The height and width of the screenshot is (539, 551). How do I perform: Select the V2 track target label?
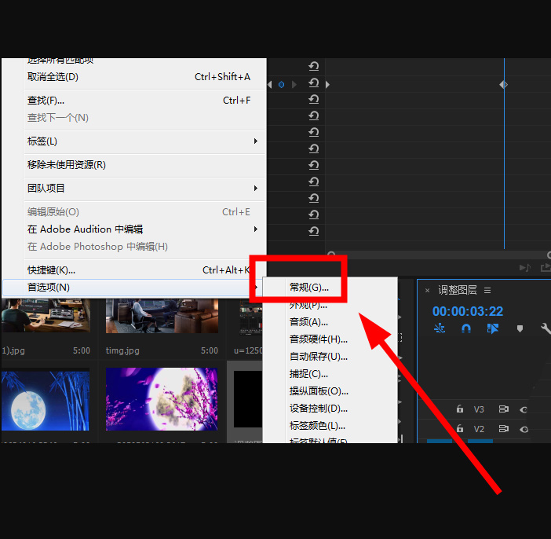(x=479, y=429)
